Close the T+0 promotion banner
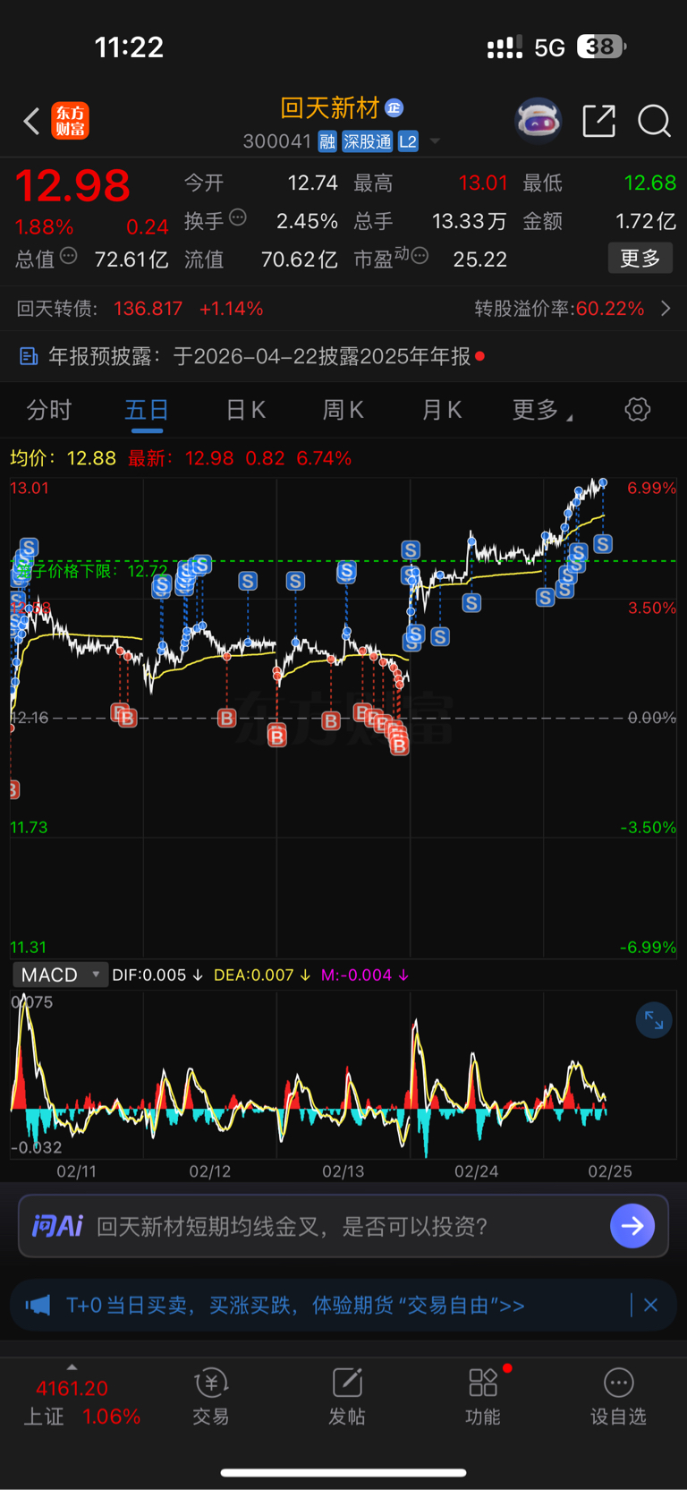 pos(650,1306)
